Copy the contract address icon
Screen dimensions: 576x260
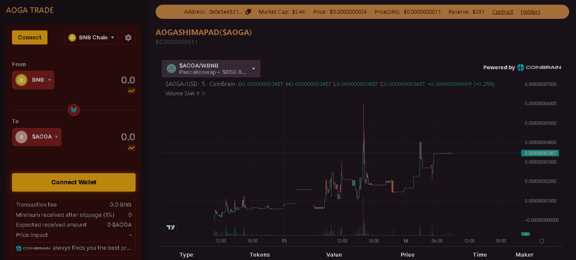tap(248, 12)
